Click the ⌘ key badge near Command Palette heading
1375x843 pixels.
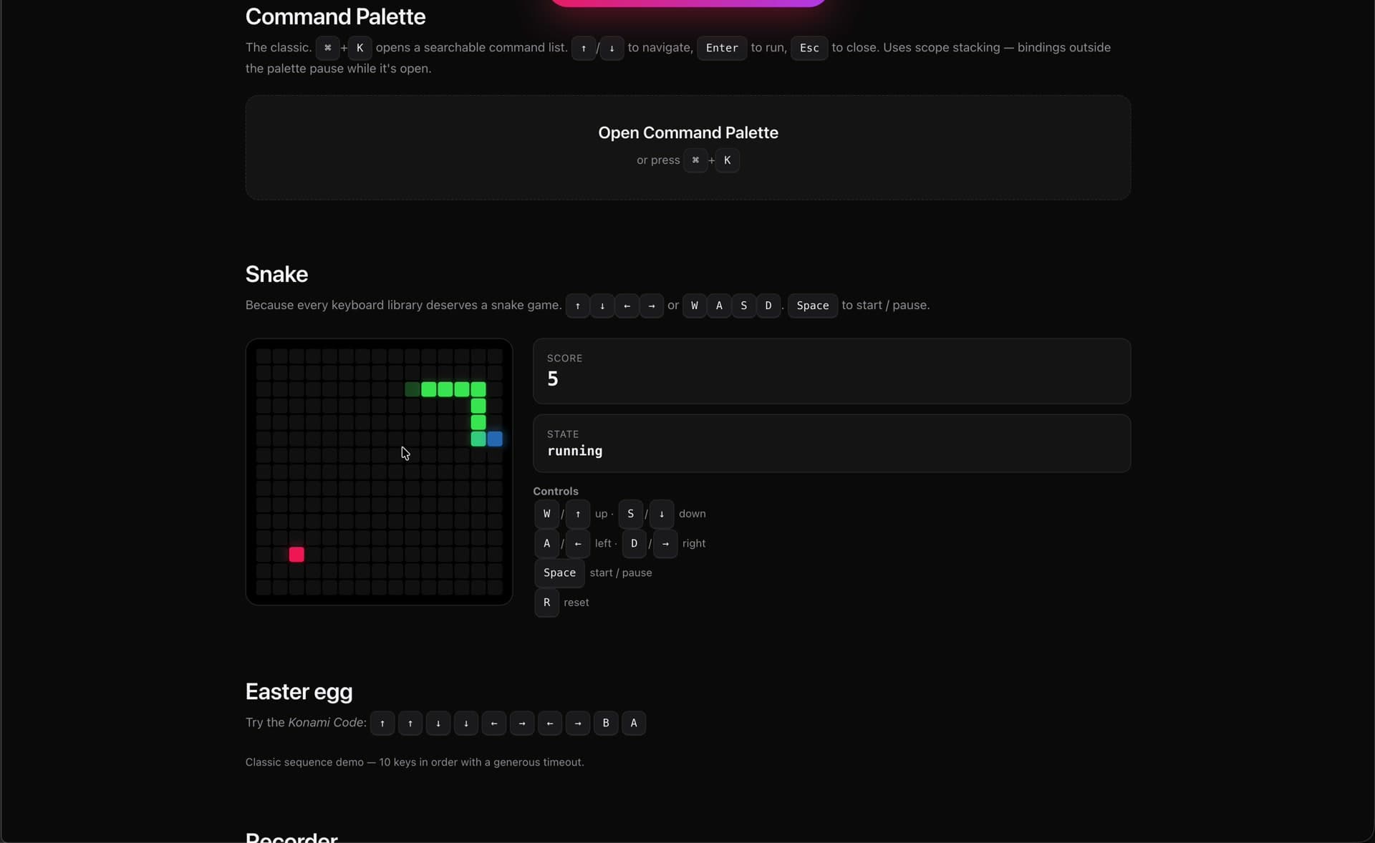[x=328, y=48]
